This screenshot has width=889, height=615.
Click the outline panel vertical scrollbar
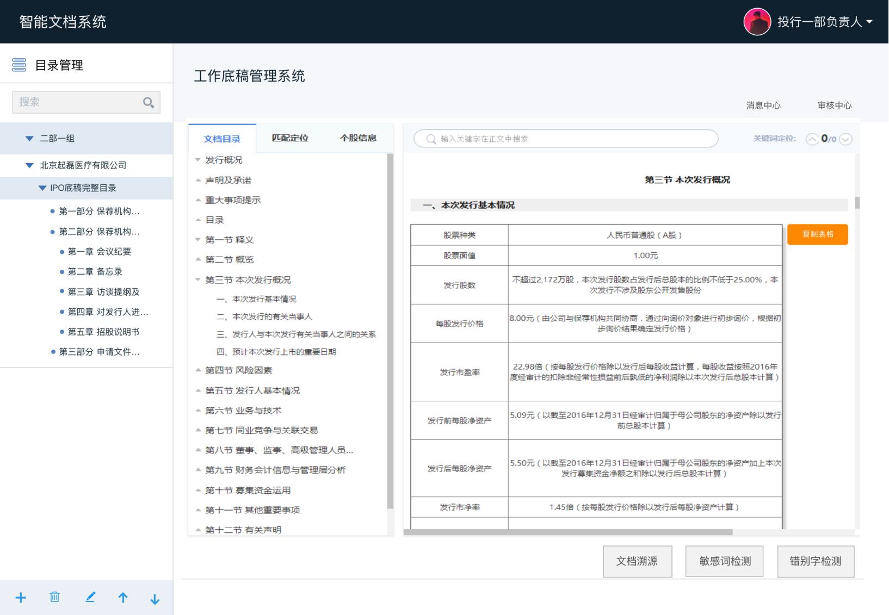[x=390, y=332]
